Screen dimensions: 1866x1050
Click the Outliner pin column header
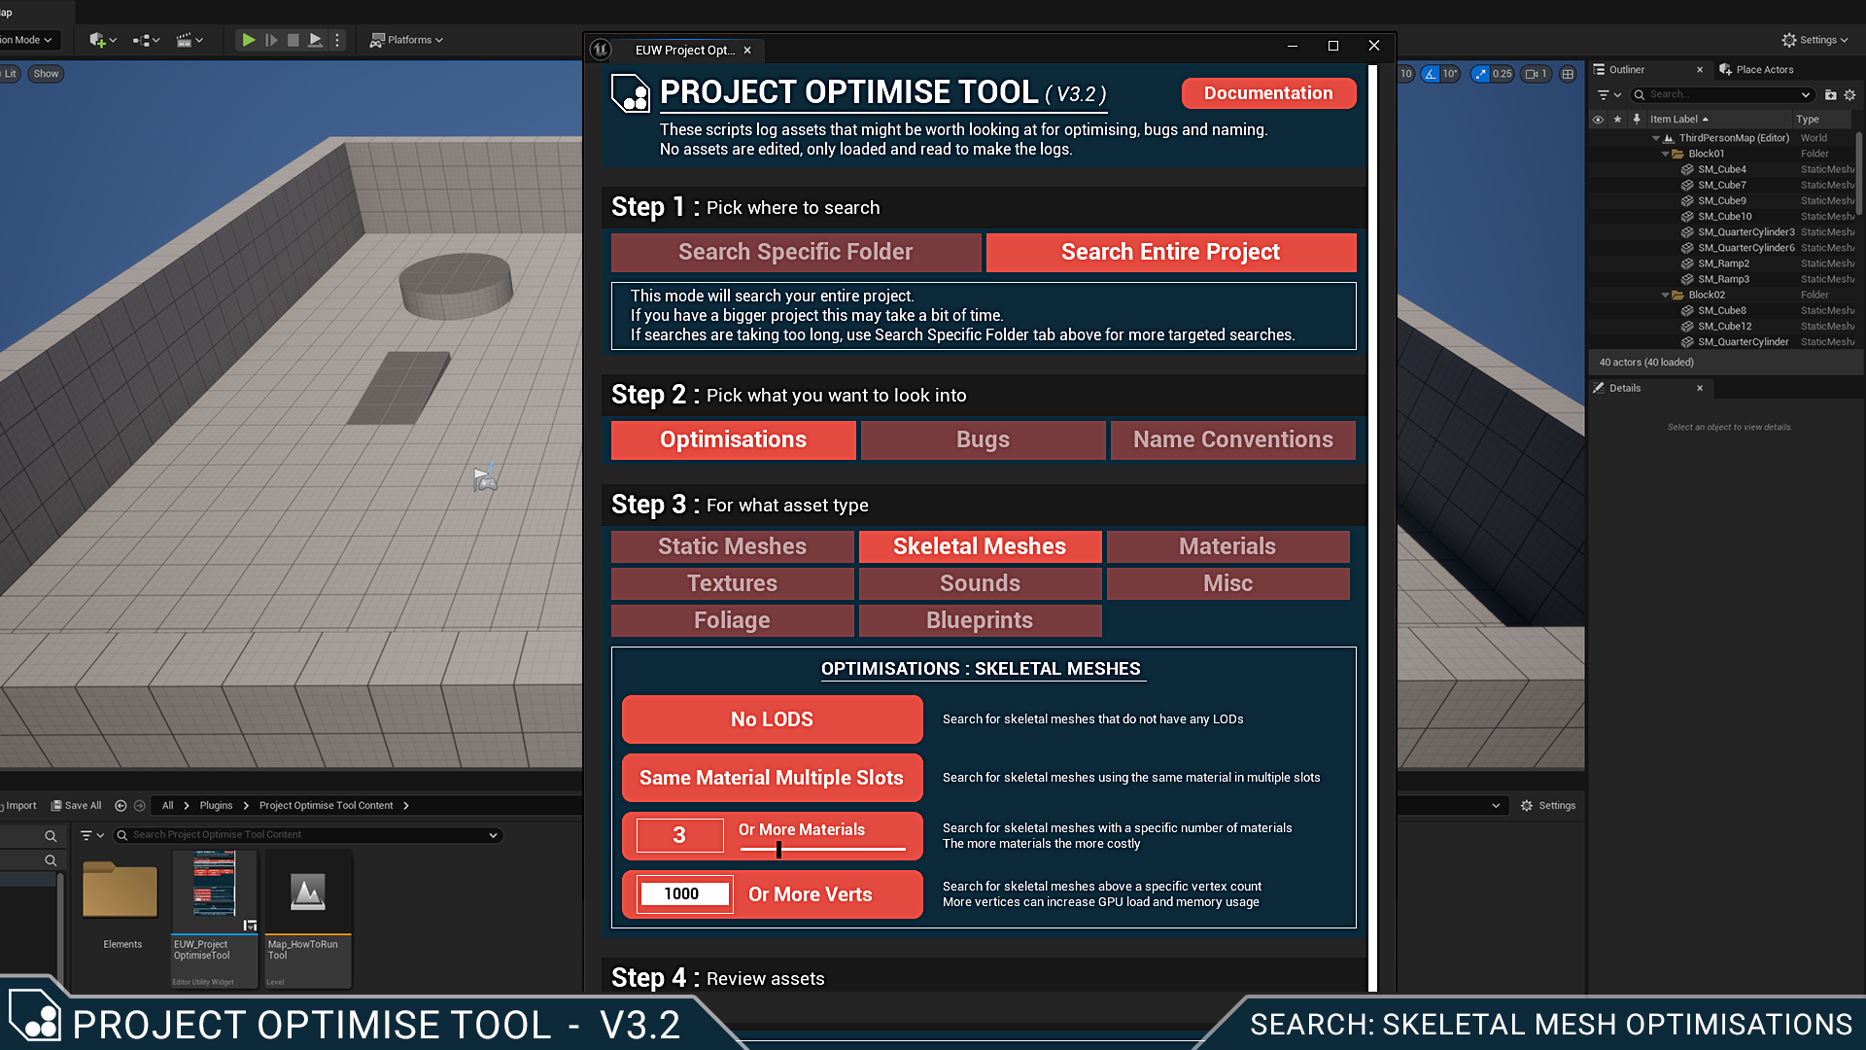pos(1637,120)
